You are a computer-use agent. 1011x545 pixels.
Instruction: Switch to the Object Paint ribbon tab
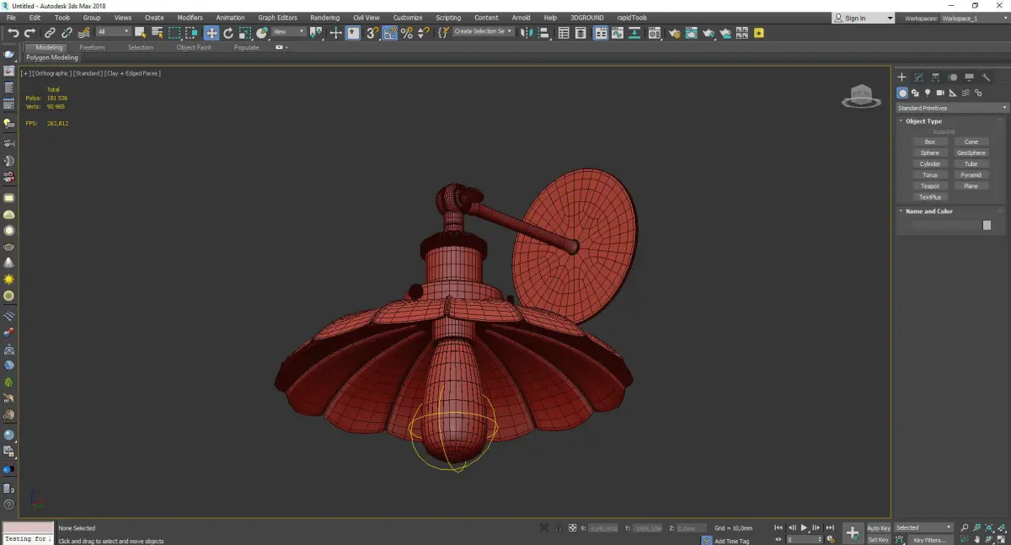point(194,47)
